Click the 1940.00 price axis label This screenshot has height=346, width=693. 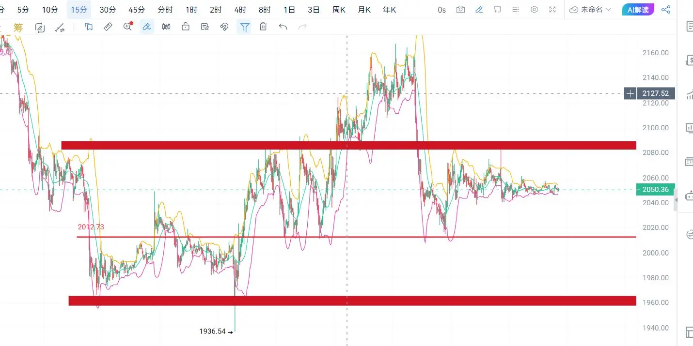point(656,328)
